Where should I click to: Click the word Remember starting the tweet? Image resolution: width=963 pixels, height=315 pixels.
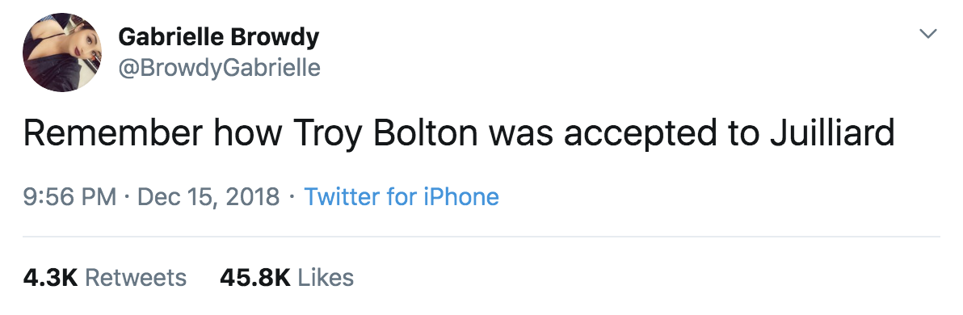click(112, 133)
